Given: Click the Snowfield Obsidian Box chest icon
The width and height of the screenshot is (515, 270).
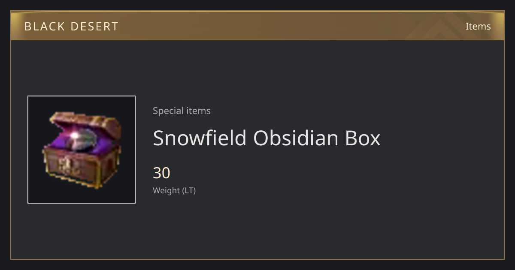Looking at the screenshot, I should click(82, 150).
